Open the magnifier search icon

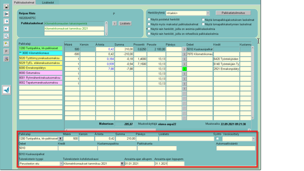(x=6, y=36)
